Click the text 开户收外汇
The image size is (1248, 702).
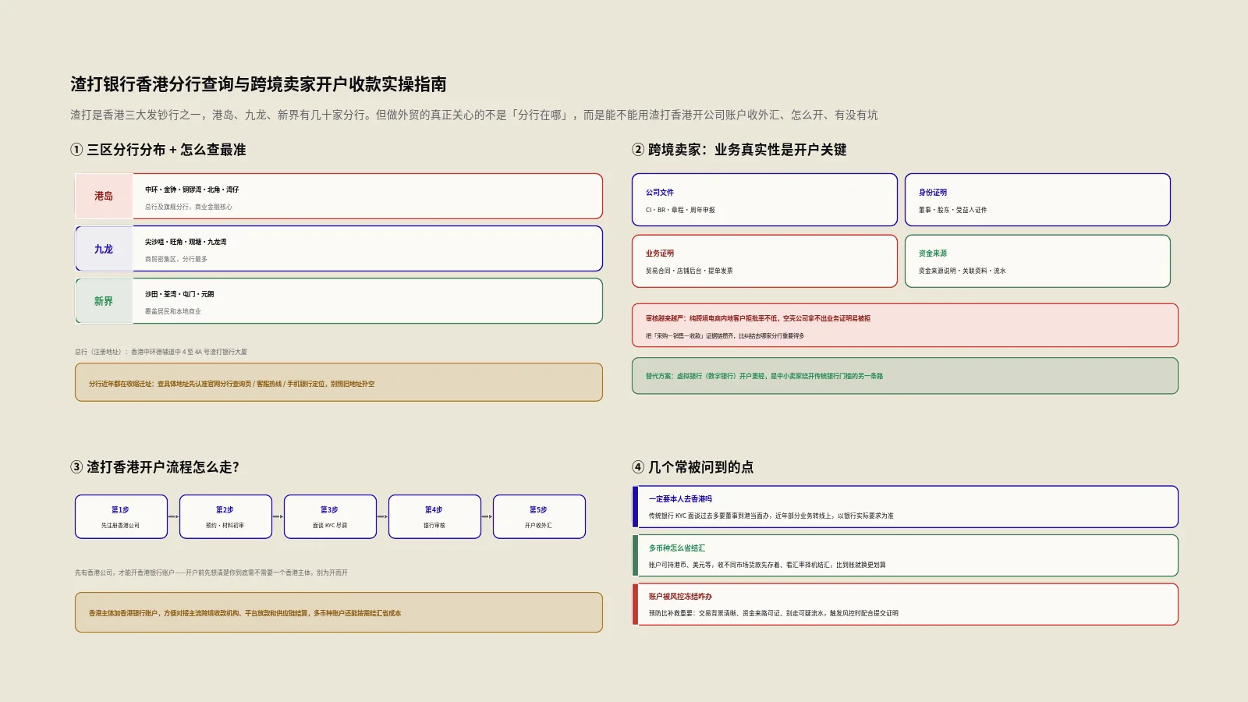click(538, 526)
